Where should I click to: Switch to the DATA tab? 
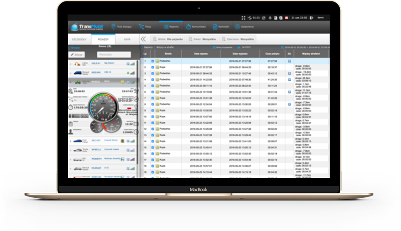[x=127, y=40]
